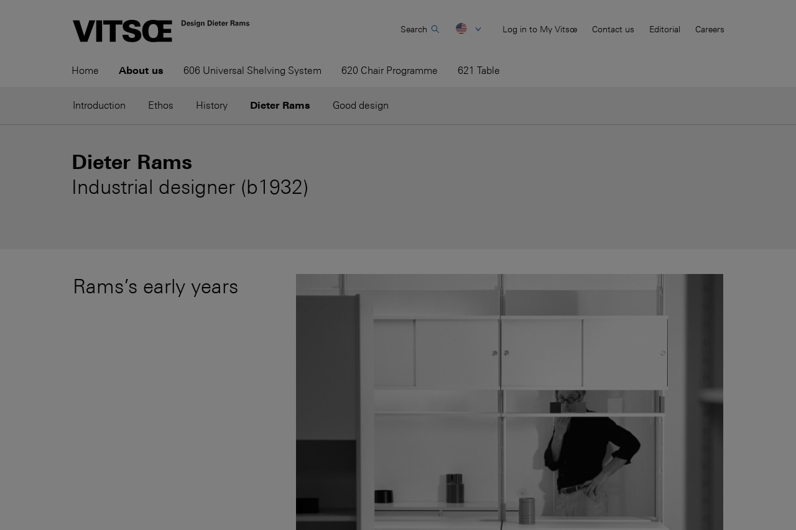The image size is (796, 530).
Task: Select the Dieter Rams sub-tab
Action: coord(280,105)
